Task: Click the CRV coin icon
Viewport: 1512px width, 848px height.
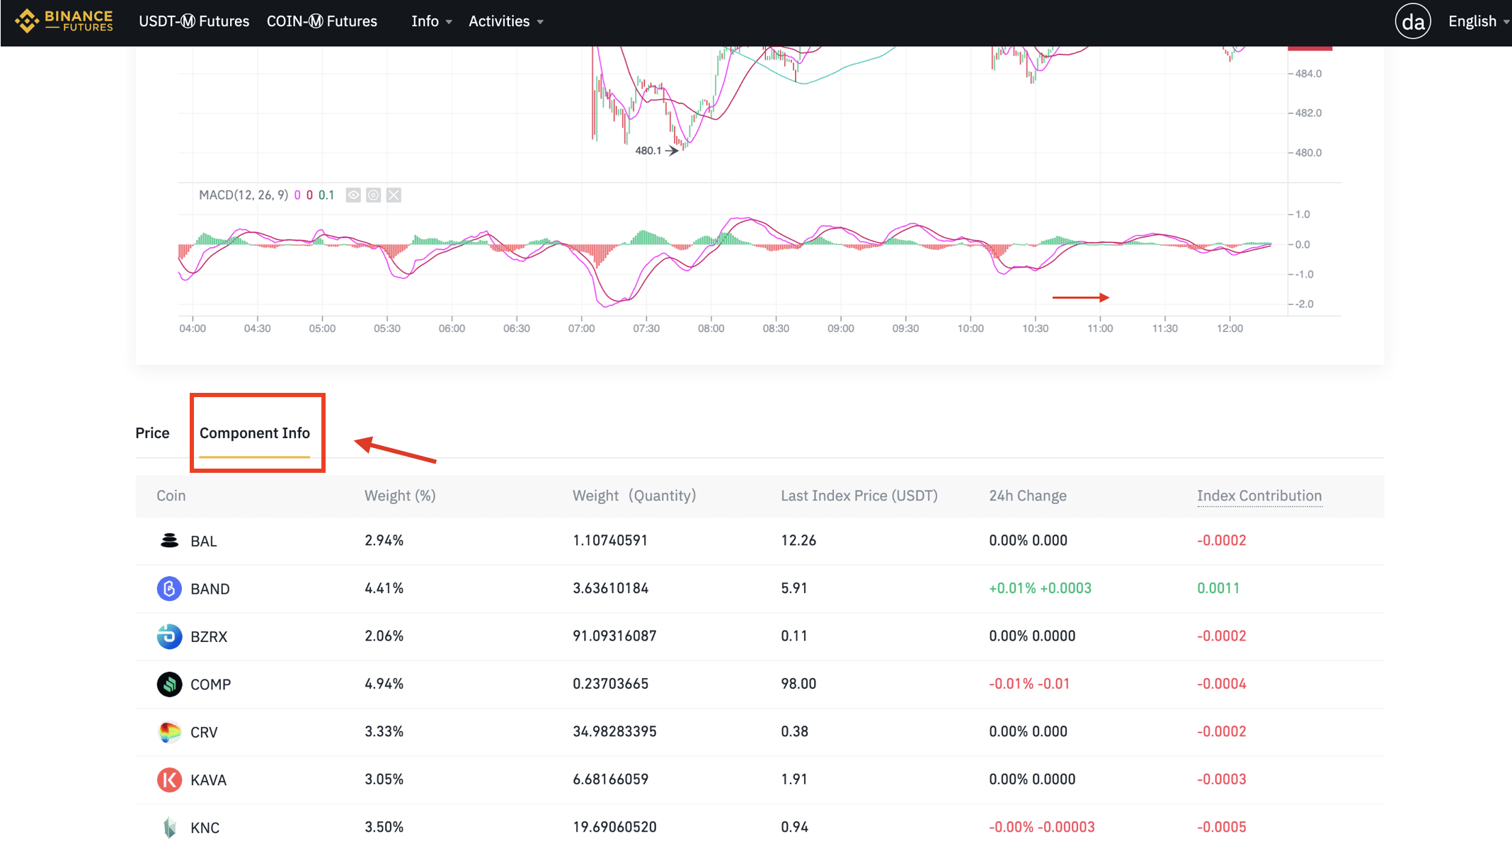Action: point(169,732)
